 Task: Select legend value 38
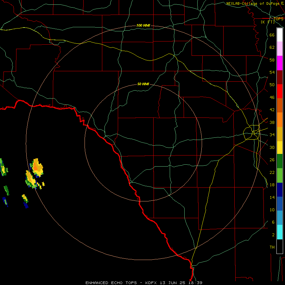tap(272, 122)
